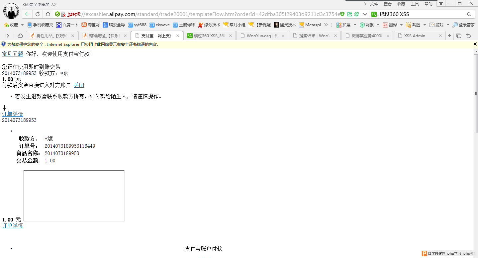Viewport: 478px width, 258px height.
Task: Expand the 游戏 dropdown arrow
Action: tap(448, 25)
